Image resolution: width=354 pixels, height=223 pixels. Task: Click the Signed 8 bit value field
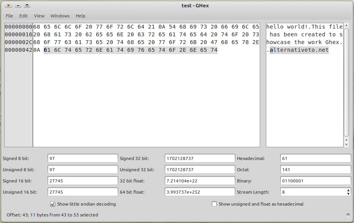[x=83, y=158]
